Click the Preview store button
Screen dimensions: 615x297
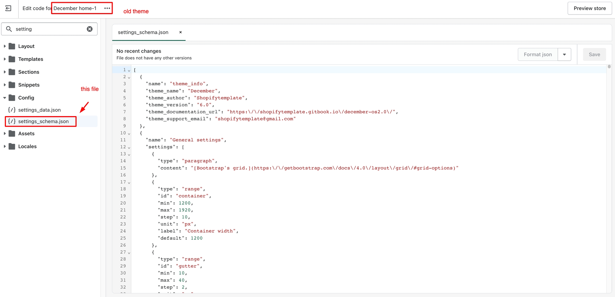(589, 8)
